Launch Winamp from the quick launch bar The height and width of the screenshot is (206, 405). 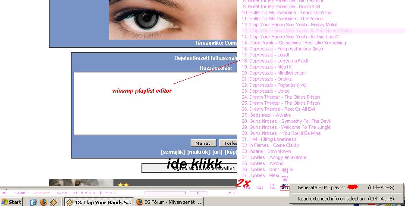click(x=53, y=202)
